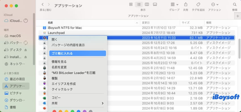
Task: Select ディスク in the sidebar
Action: click(x=13, y=50)
